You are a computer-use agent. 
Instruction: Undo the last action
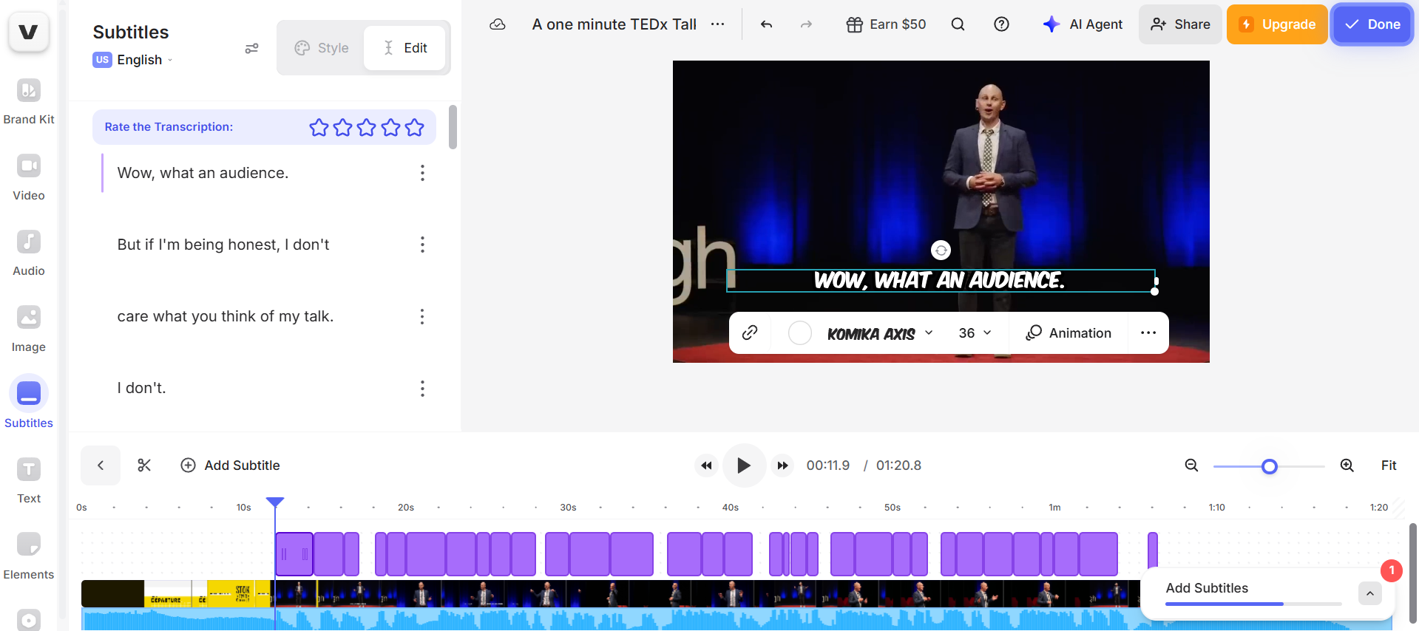click(766, 24)
